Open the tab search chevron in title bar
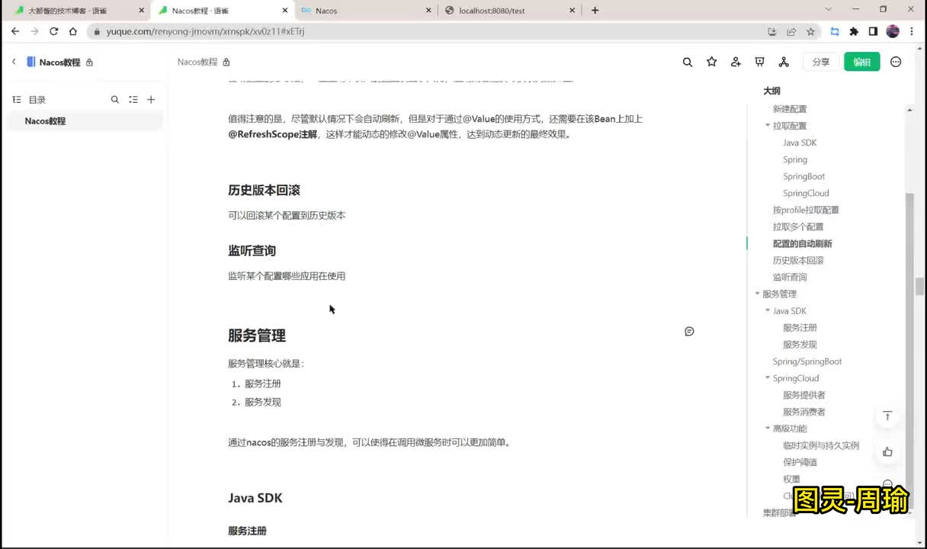 pyautogui.click(x=829, y=10)
